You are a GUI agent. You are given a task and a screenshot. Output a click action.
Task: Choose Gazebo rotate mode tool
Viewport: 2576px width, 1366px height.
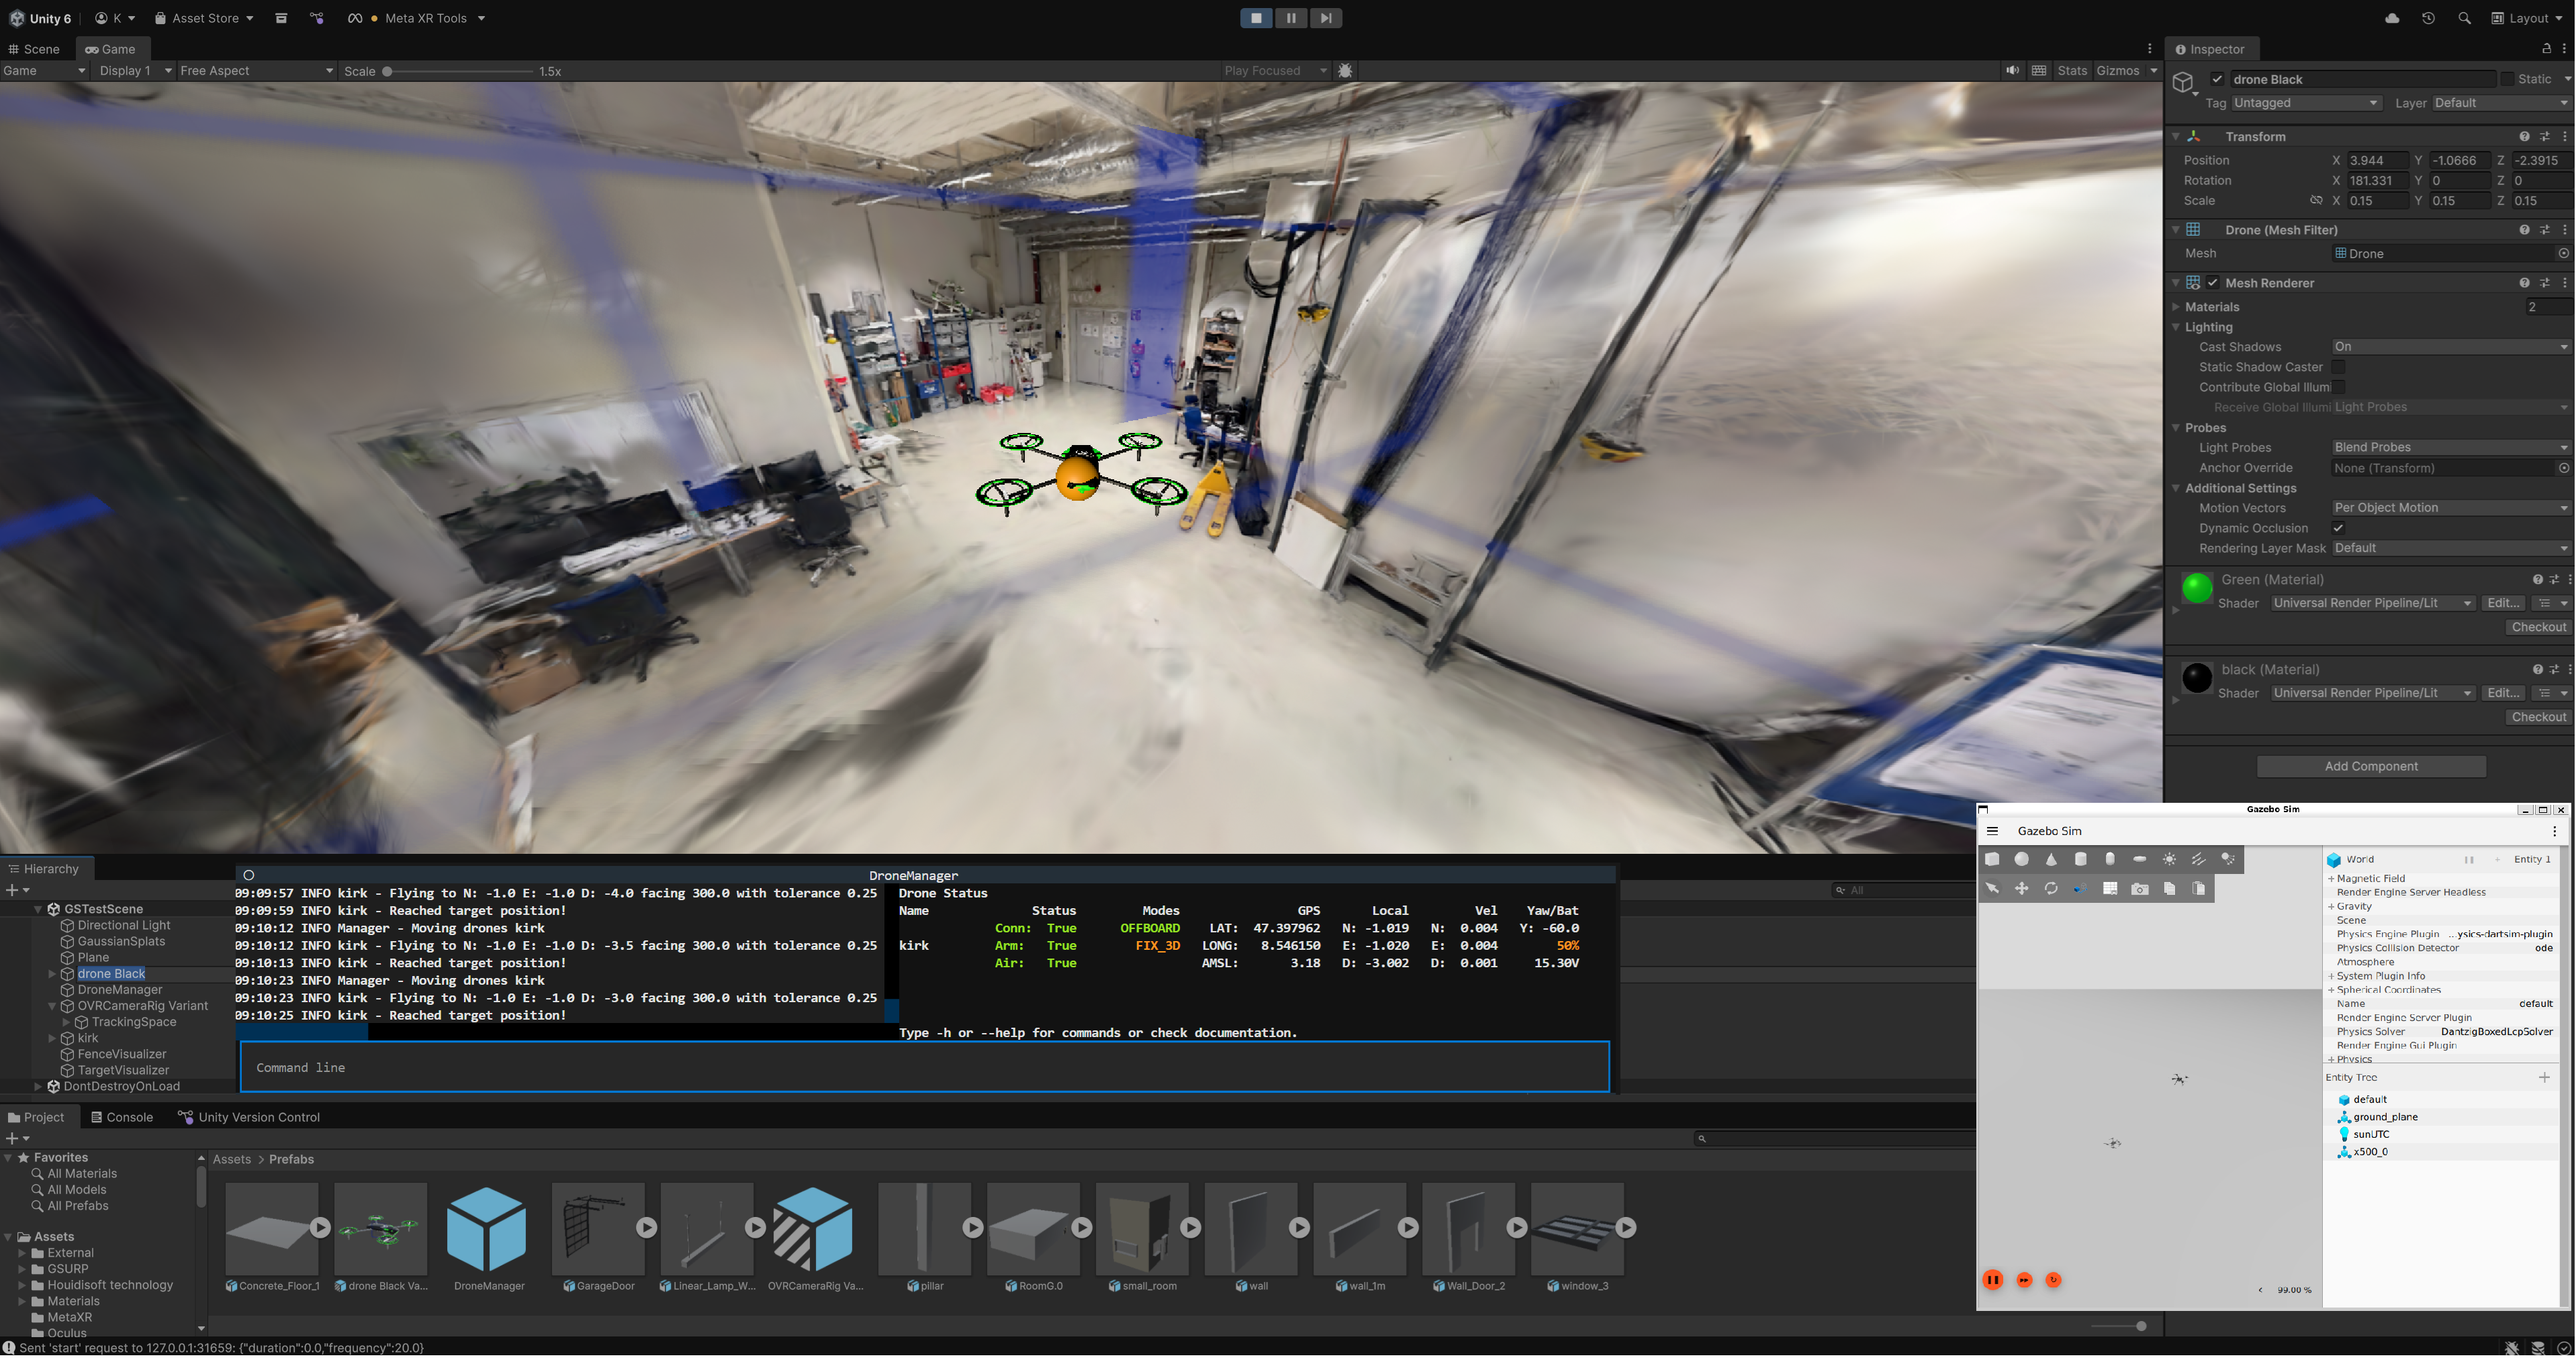click(2051, 888)
